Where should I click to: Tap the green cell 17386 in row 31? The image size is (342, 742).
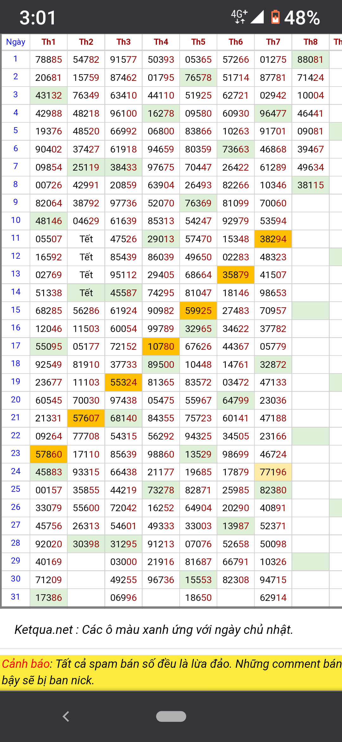[x=49, y=598]
